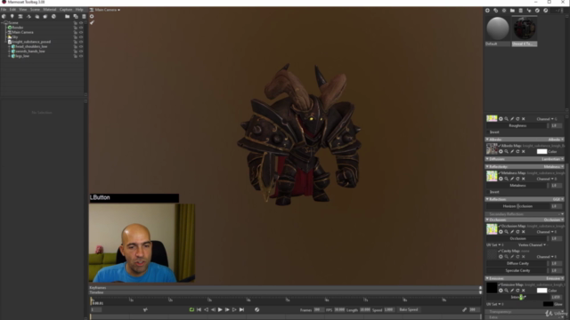Select the Sky item in scene tree
The image size is (570, 320).
tap(15, 37)
